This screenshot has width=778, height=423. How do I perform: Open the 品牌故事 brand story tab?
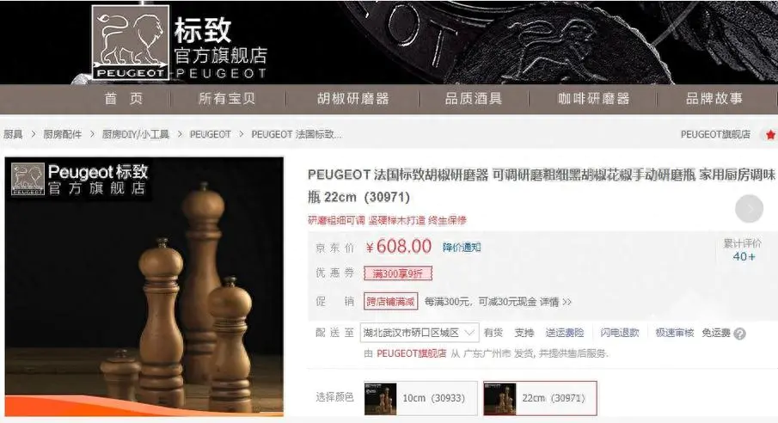tap(714, 99)
